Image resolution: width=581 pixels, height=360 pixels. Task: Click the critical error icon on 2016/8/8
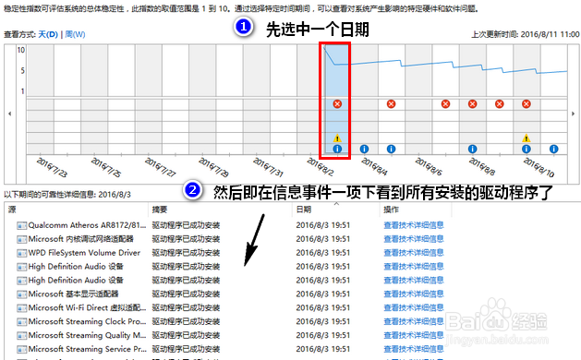[472, 104]
